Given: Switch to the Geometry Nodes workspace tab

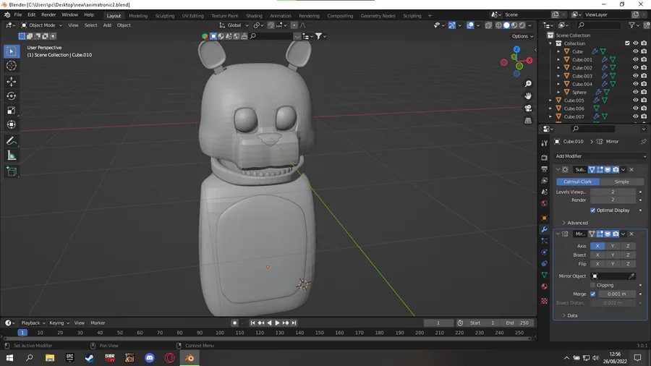Looking at the screenshot, I should click(x=378, y=16).
